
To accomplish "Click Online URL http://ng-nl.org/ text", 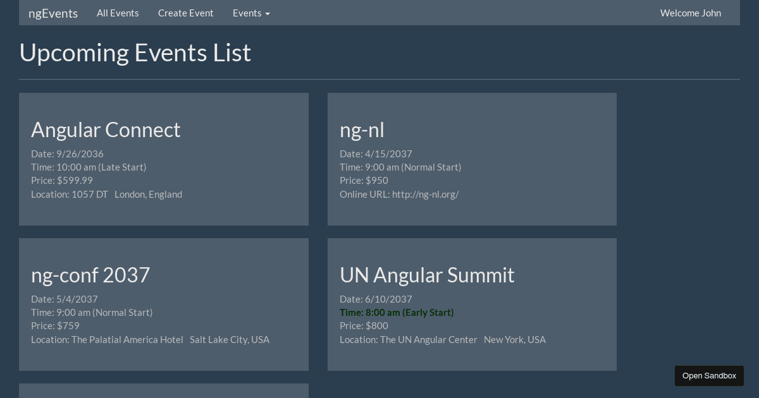I will click(x=399, y=194).
